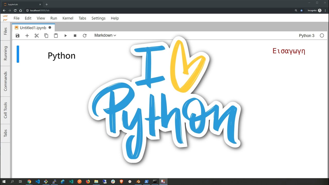Screen dimensions: 329x185
Task: Go back in the browser
Action: click(4, 11)
